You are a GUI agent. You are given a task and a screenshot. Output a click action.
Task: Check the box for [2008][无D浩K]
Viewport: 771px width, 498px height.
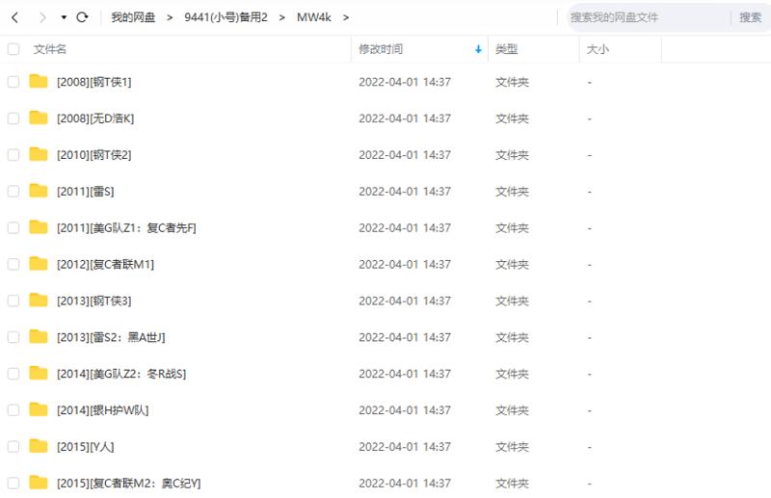[13, 118]
